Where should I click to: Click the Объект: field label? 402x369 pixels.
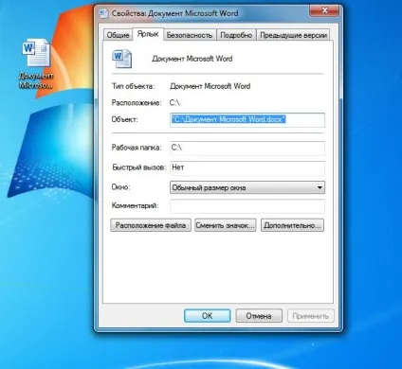click(125, 119)
